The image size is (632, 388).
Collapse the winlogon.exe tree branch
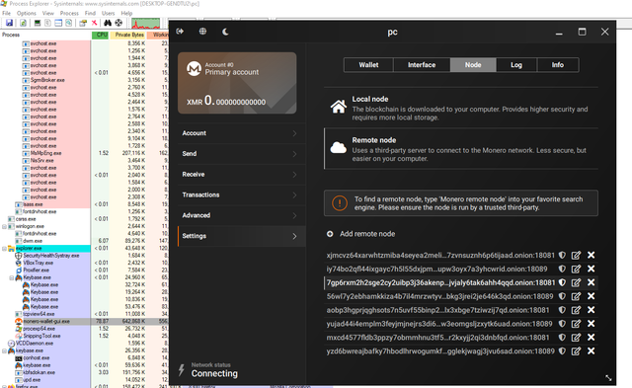click(x=4, y=226)
